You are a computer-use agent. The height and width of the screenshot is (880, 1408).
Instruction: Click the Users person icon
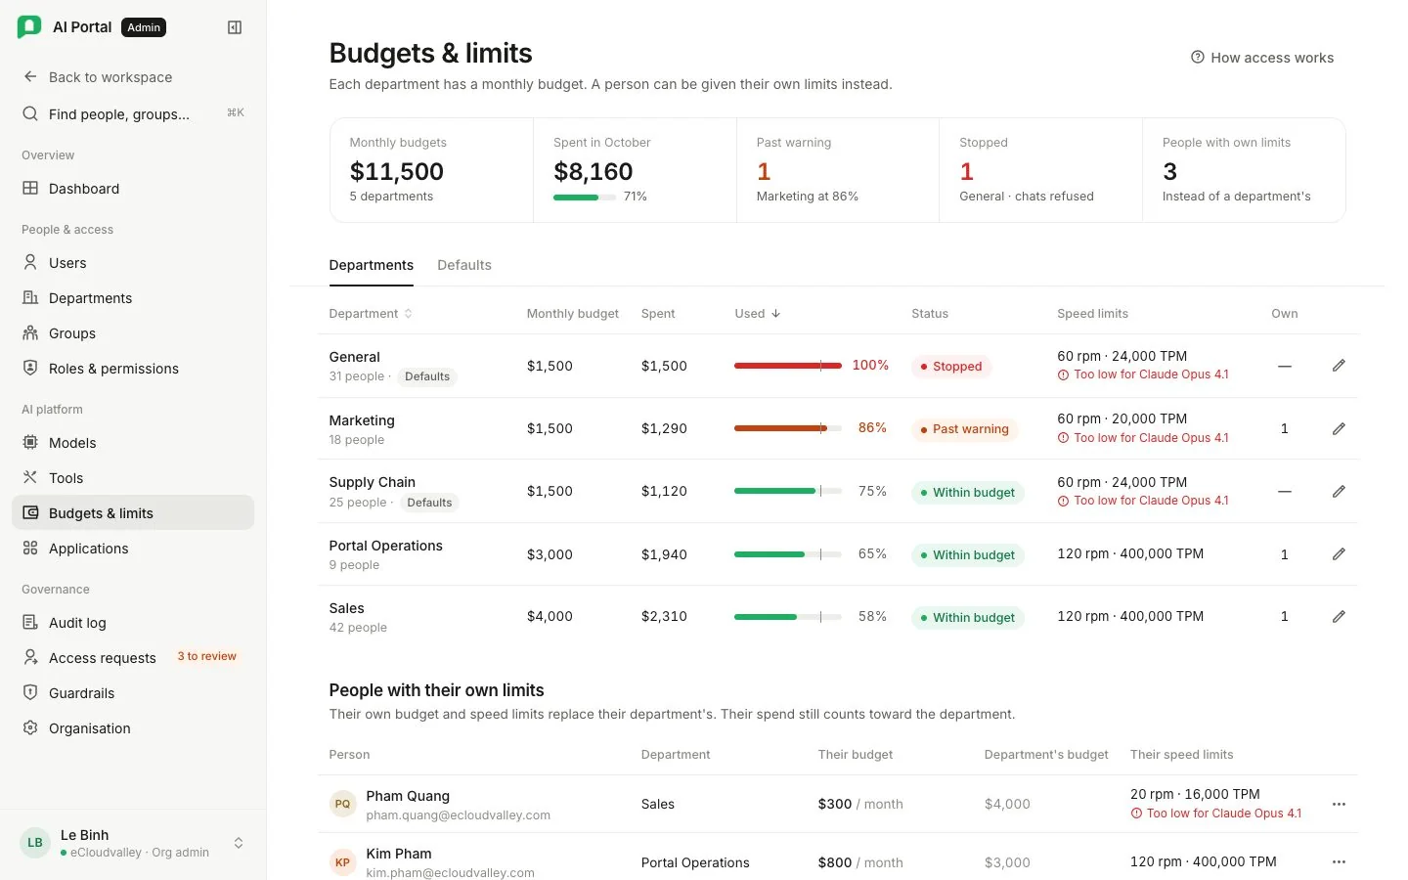pyautogui.click(x=30, y=263)
